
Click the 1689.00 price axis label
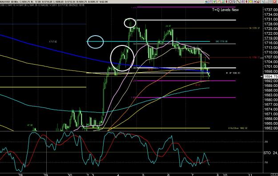[271, 86]
